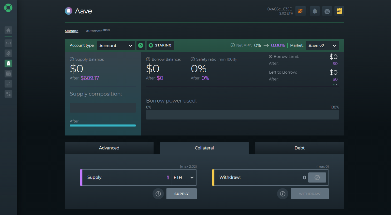
Task: Click the max 0 withdraw link
Action: 323,166
